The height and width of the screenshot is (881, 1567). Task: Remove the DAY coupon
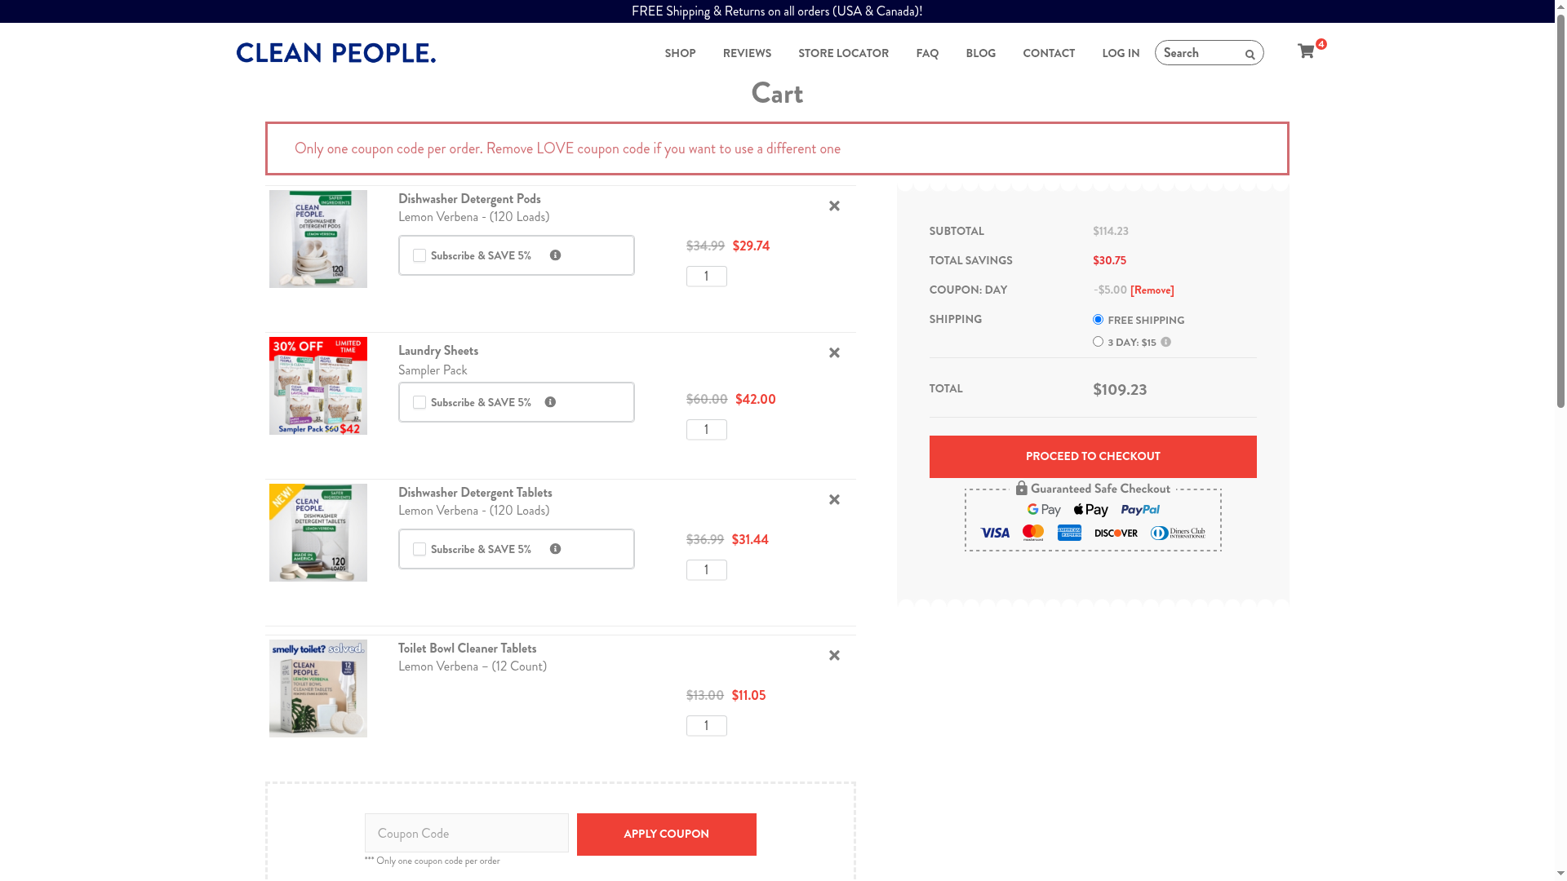(x=1152, y=290)
